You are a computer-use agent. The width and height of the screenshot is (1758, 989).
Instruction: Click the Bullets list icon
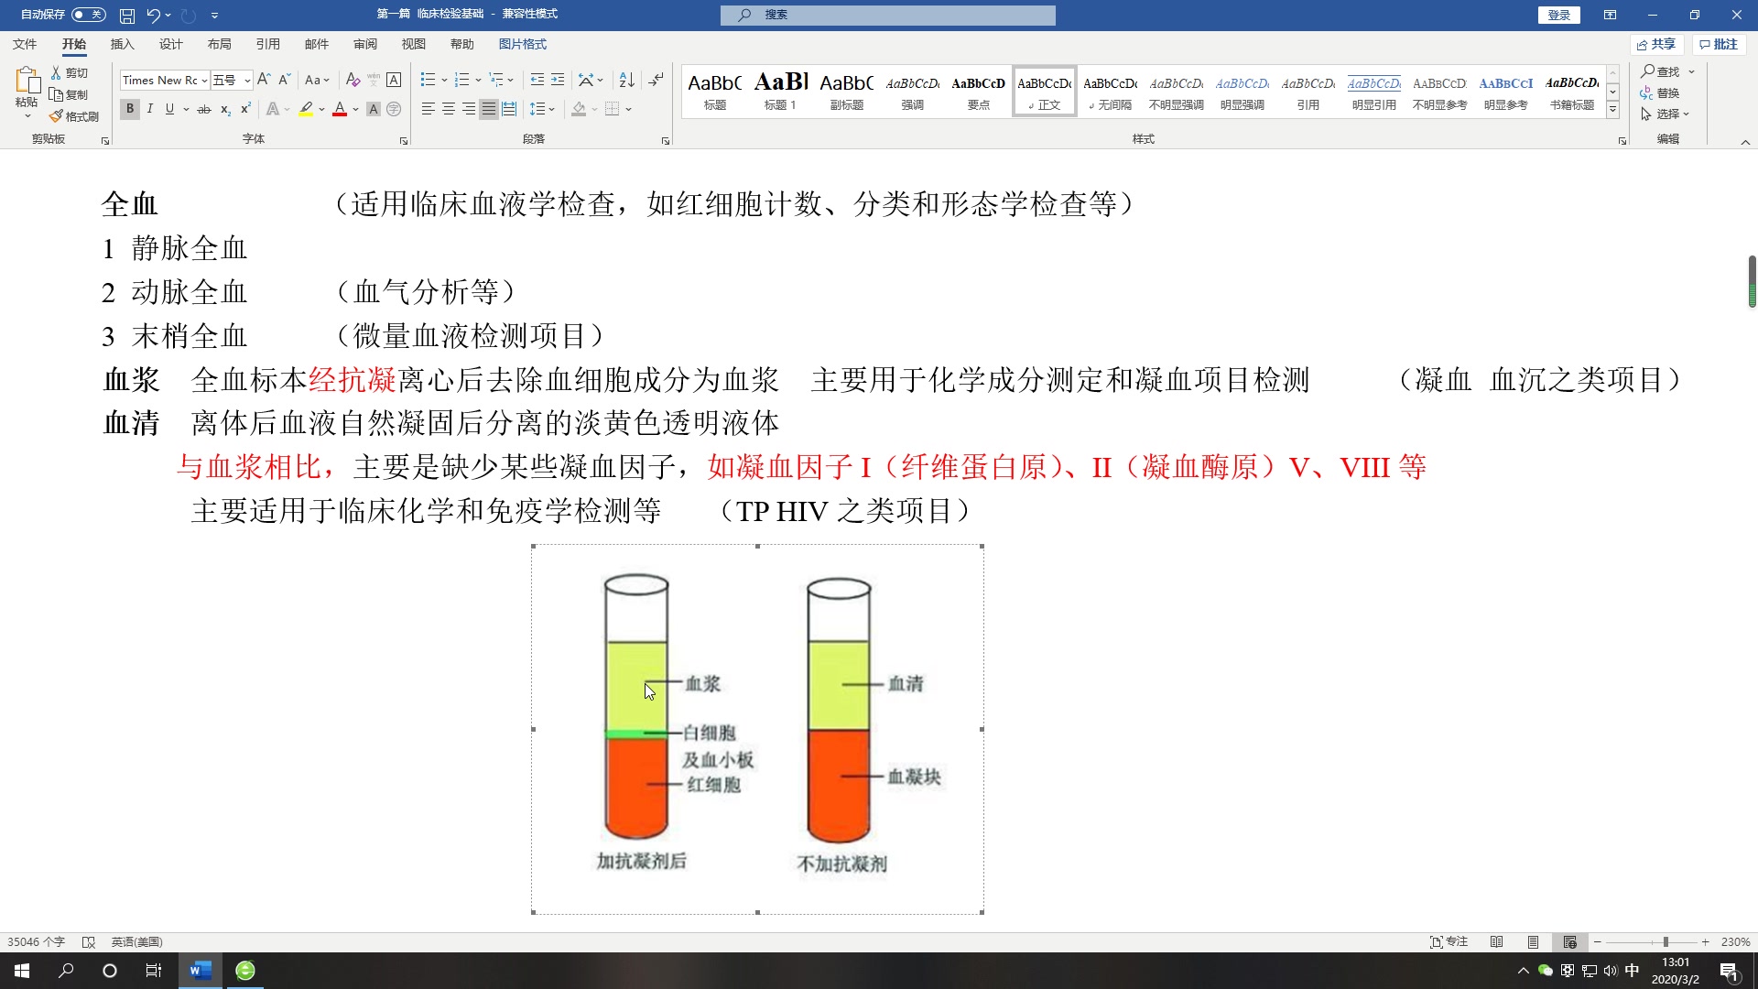[426, 79]
